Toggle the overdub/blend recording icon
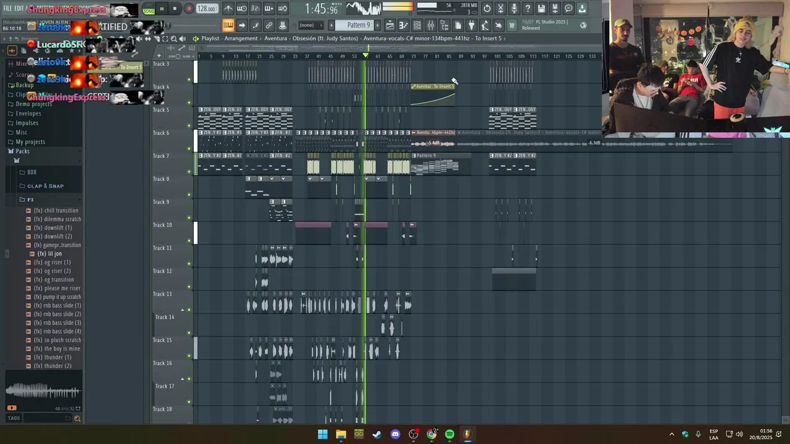 (x=269, y=9)
